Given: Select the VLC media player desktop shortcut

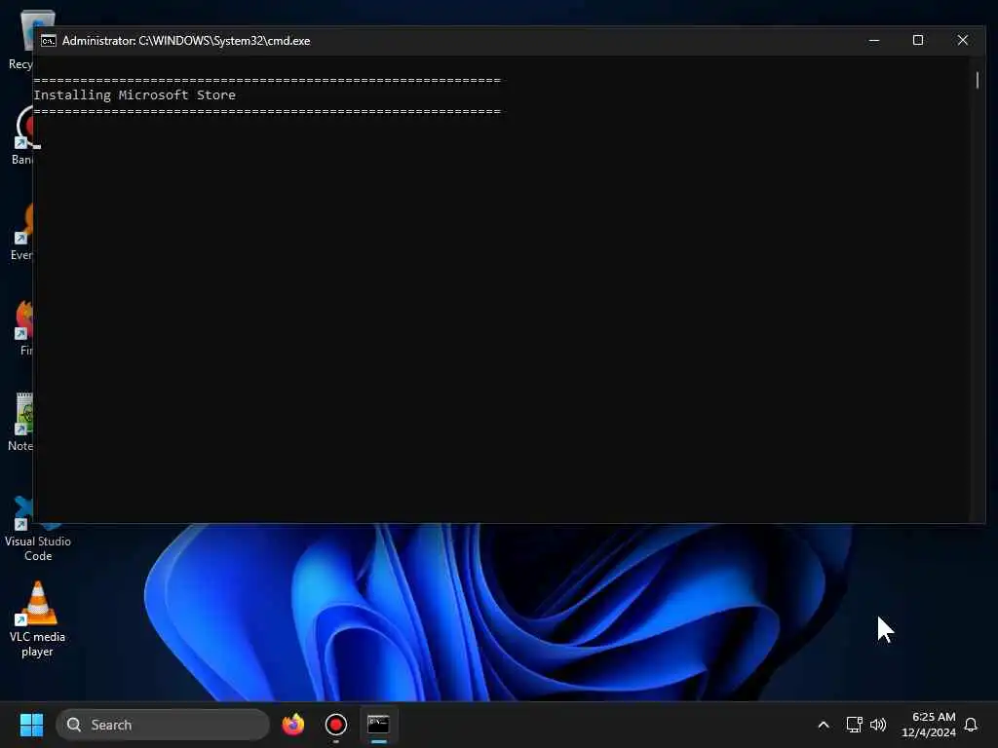Looking at the screenshot, I should click(37, 618).
